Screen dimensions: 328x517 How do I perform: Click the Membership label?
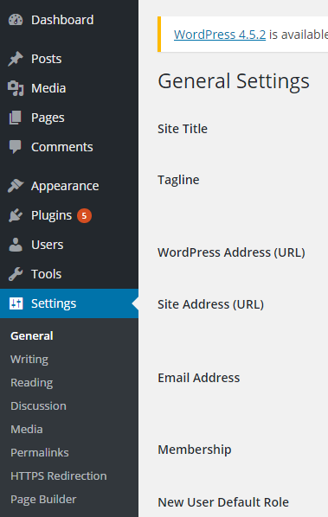pyautogui.click(x=195, y=450)
